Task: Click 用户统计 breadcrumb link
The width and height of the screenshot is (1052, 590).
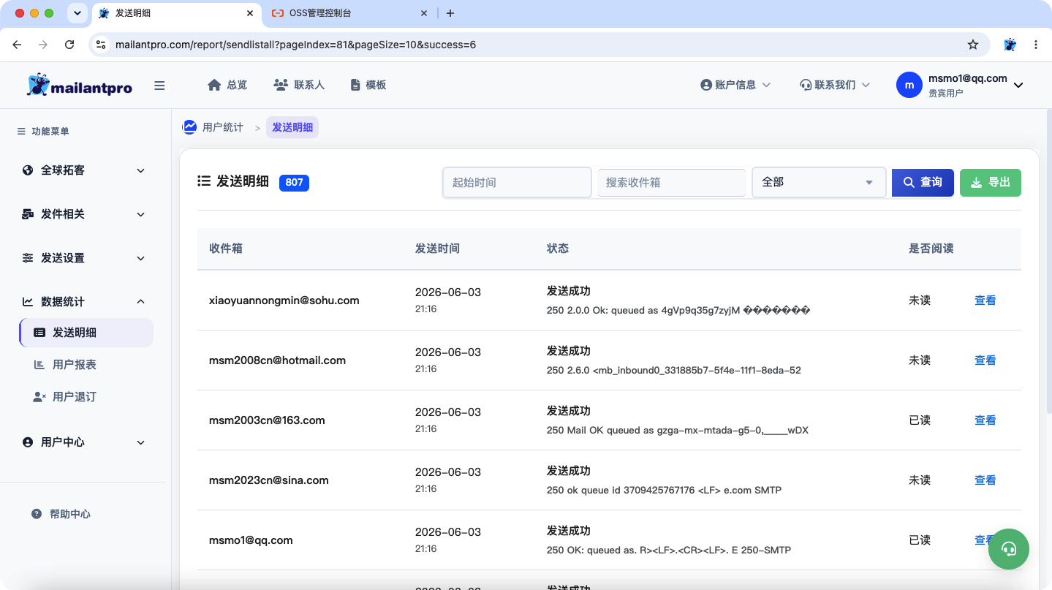Action: [223, 127]
